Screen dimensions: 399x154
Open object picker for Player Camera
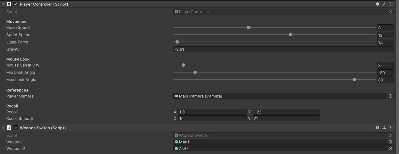390,96
